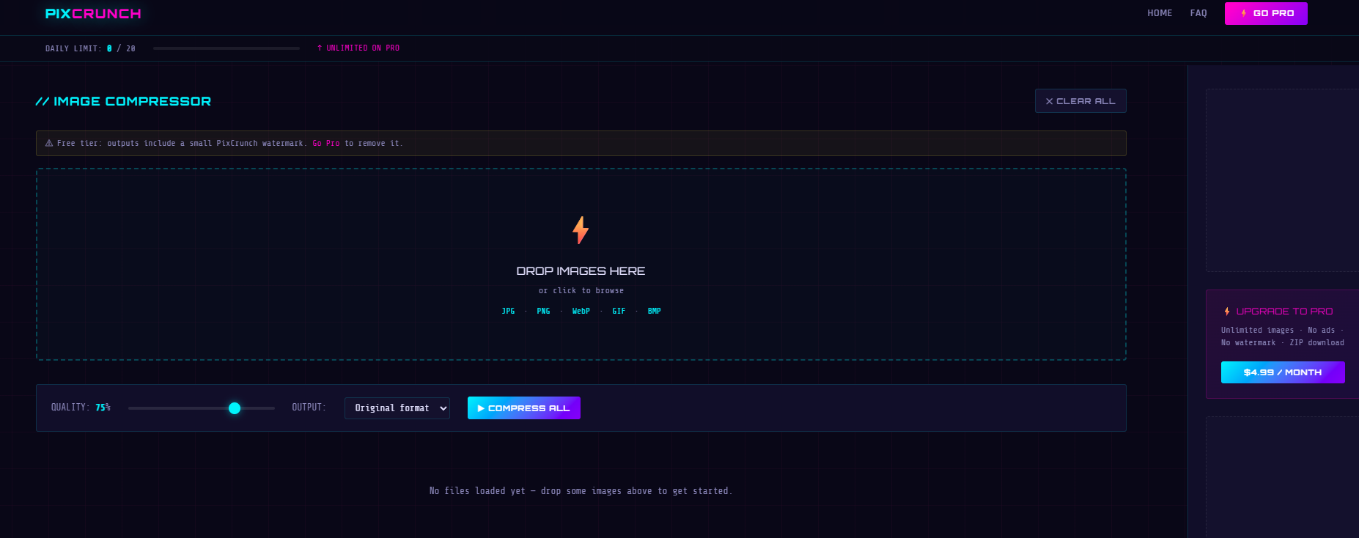The width and height of the screenshot is (1359, 538).
Task: Click the quality slider handle
Action: pyautogui.click(x=235, y=408)
